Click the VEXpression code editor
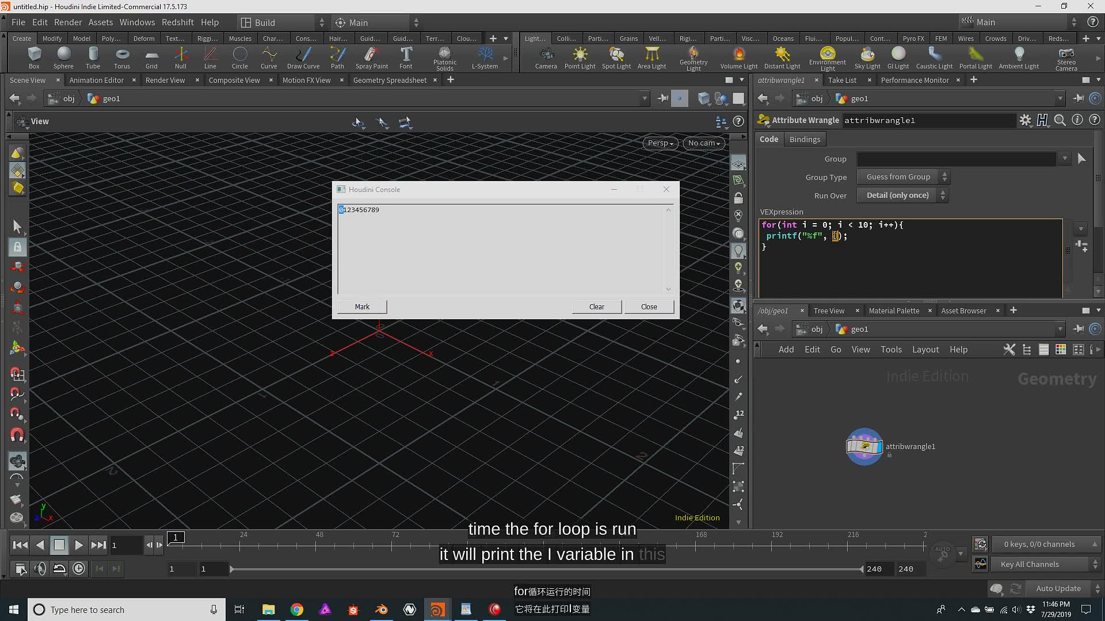The height and width of the screenshot is (621, 1105). [910, 258]
